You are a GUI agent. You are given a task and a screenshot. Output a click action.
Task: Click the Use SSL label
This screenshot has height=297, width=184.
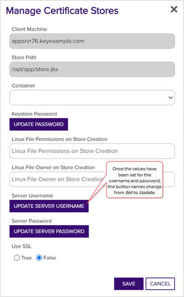tap(22, 246)
